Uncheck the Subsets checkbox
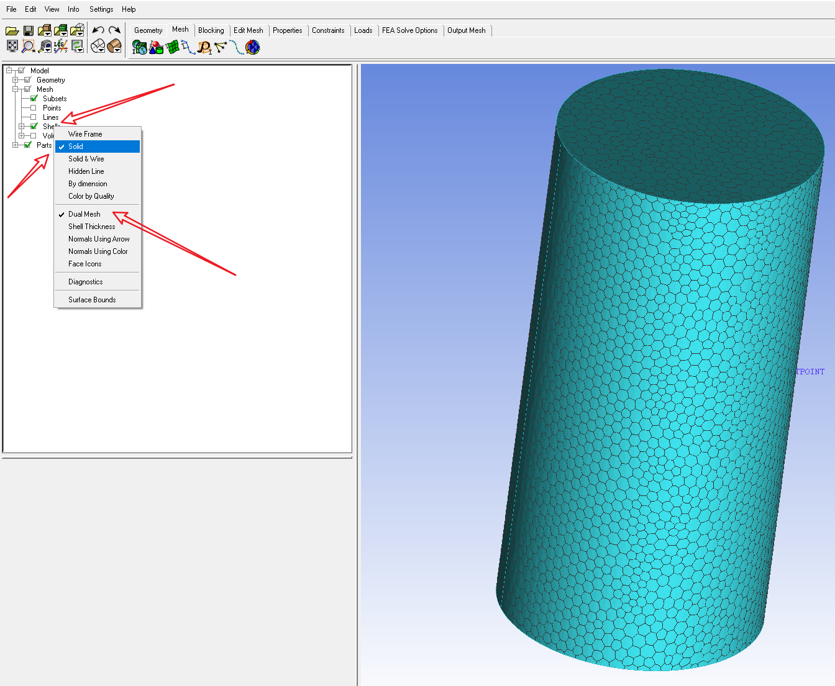Viewport: 835px width, 686px height. (x=34, y=99)
